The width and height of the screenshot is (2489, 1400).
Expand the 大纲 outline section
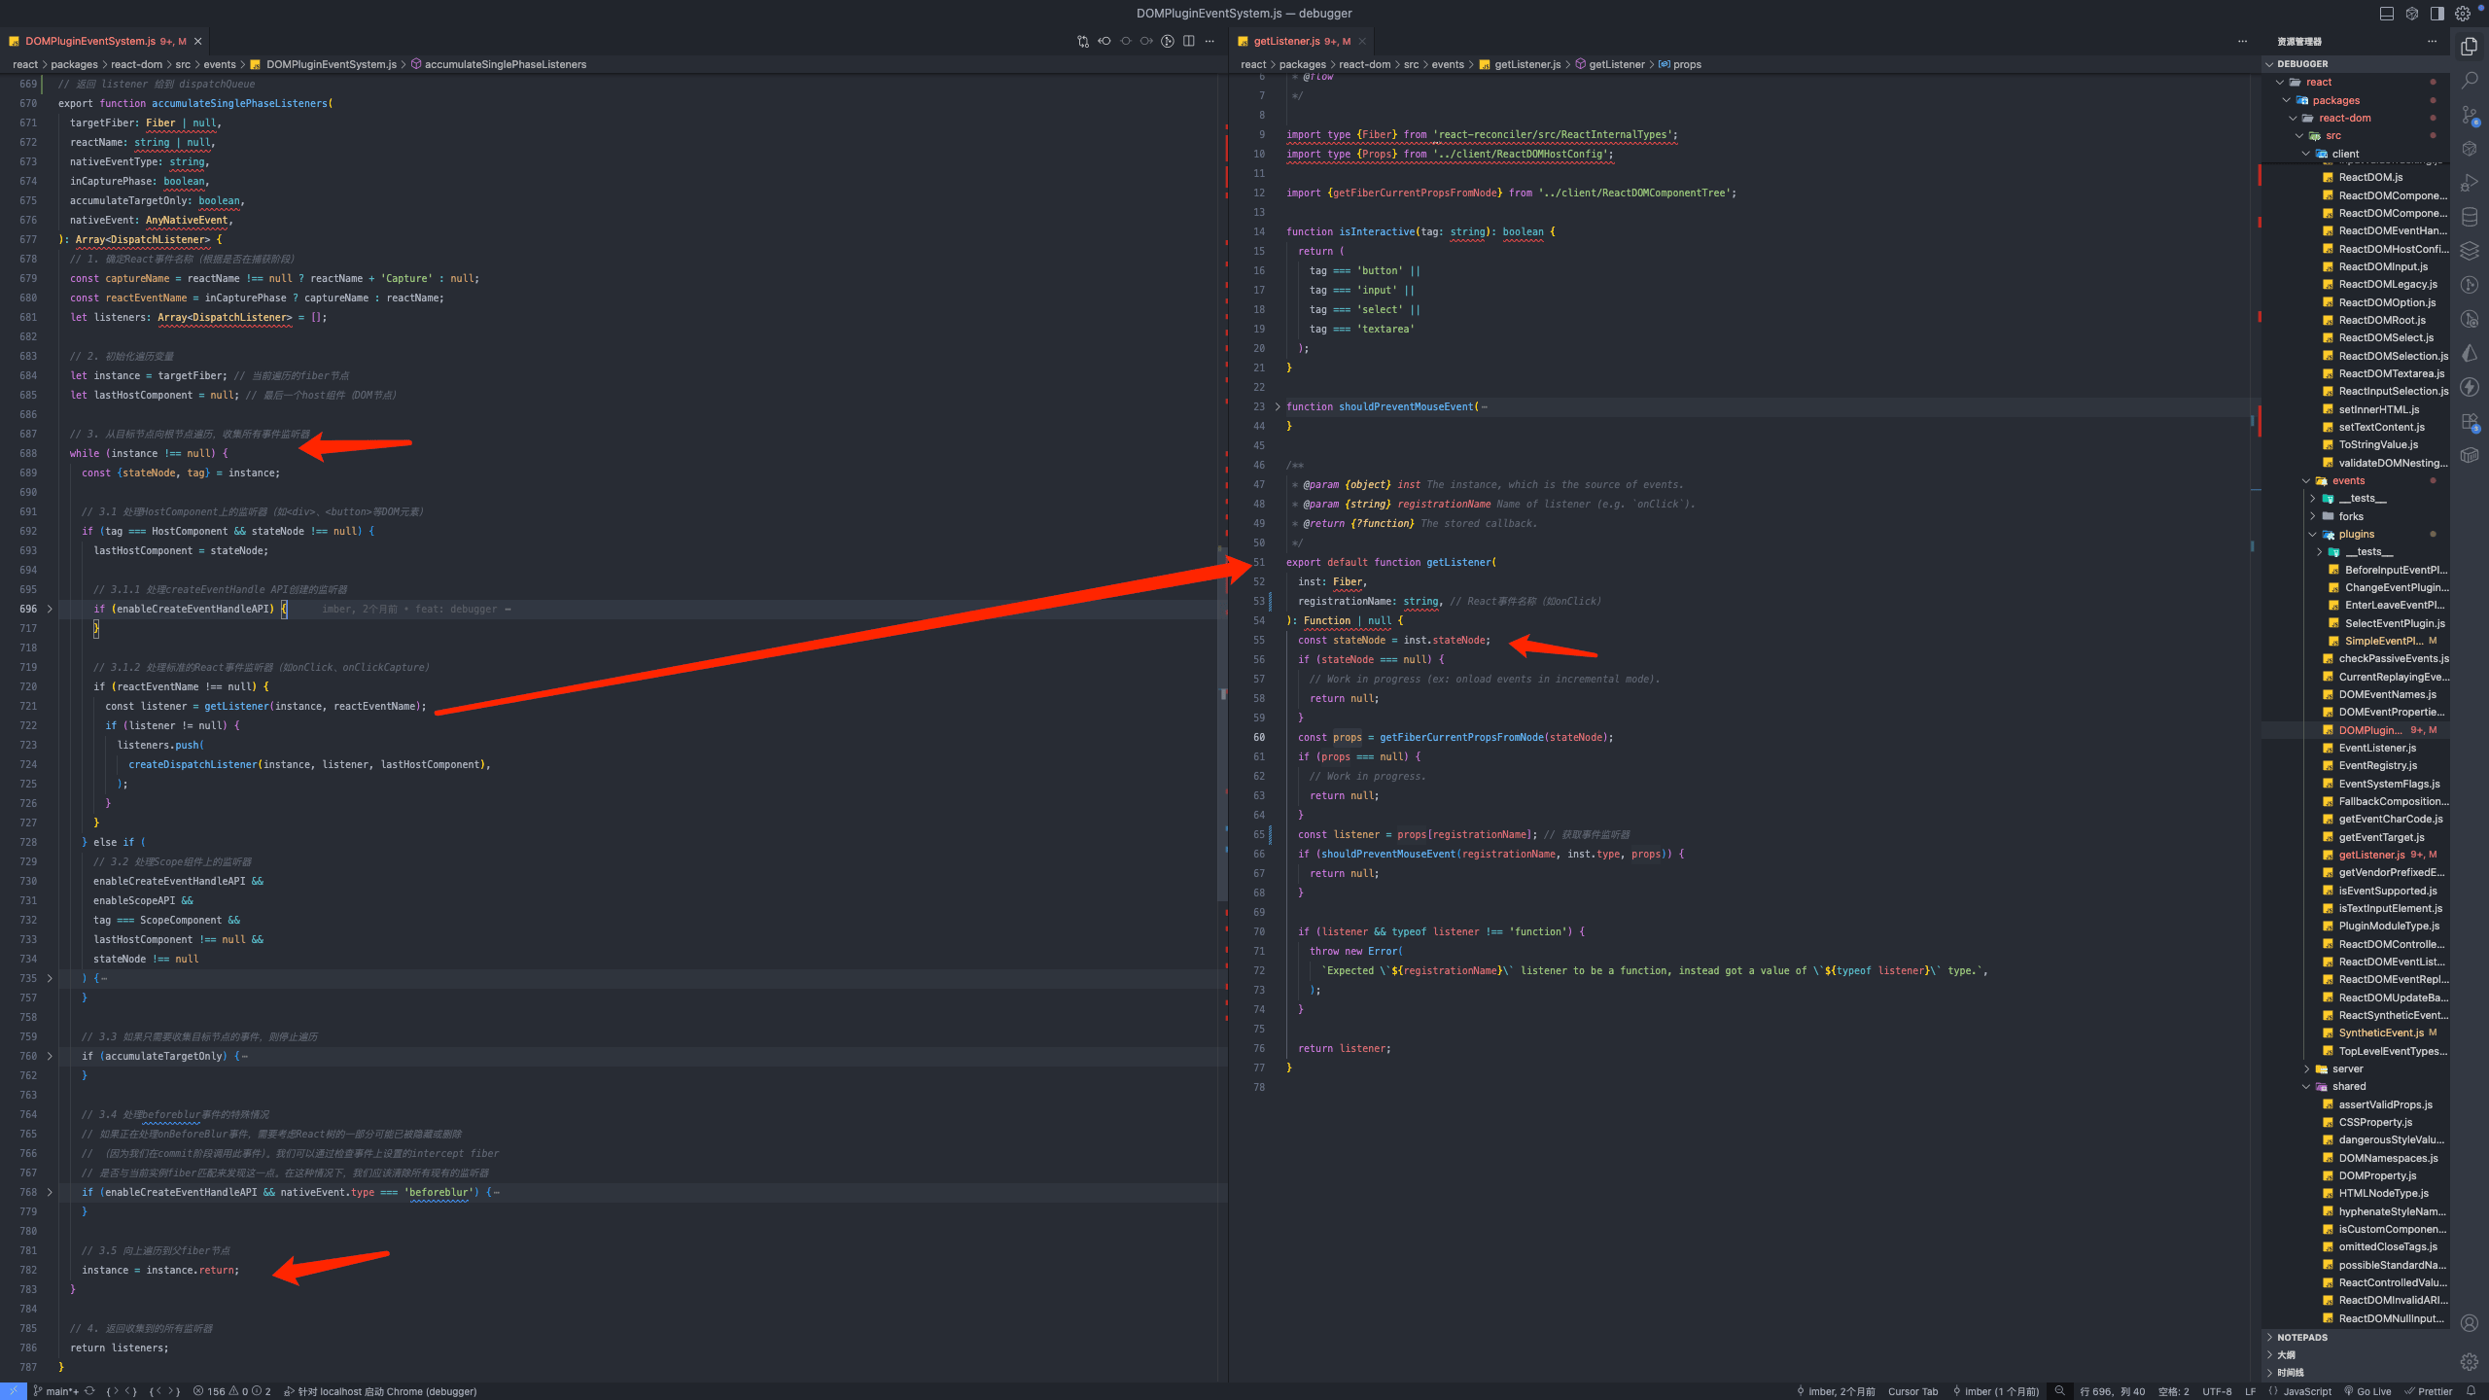click(2358, 1355)
